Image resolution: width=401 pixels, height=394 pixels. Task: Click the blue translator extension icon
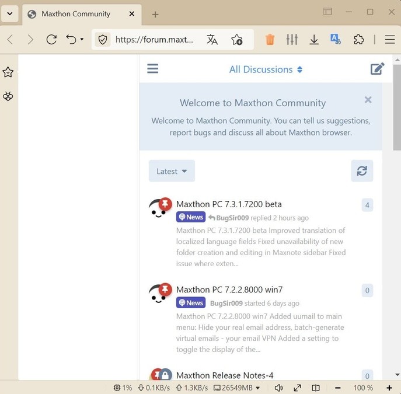click(x=336, y=39)
